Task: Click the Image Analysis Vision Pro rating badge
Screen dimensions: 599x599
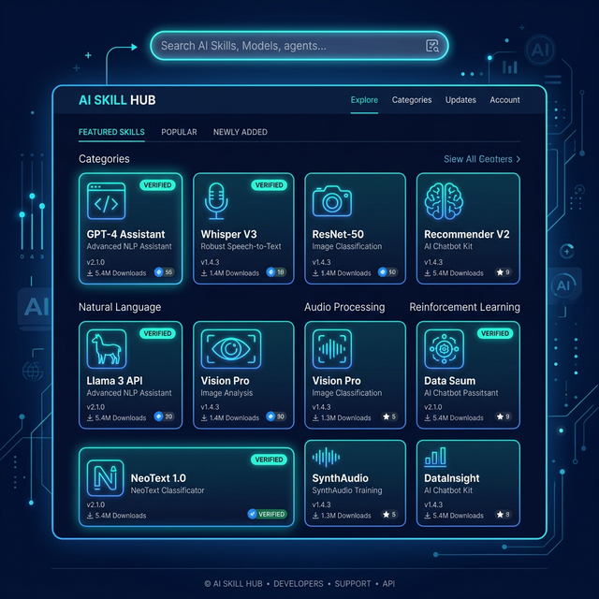Action: pyautogui.click(x=276, y=416)
